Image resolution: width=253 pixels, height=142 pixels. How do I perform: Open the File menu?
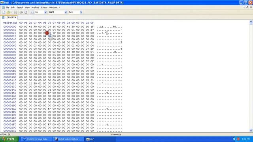click(x=8, y=7)
